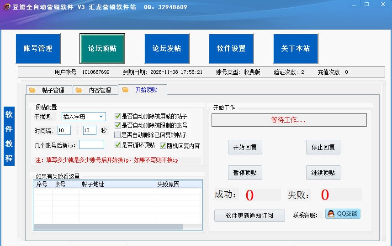Minimize the application window
Viewport: 392px width, 246px height.
tap(354, 5)
